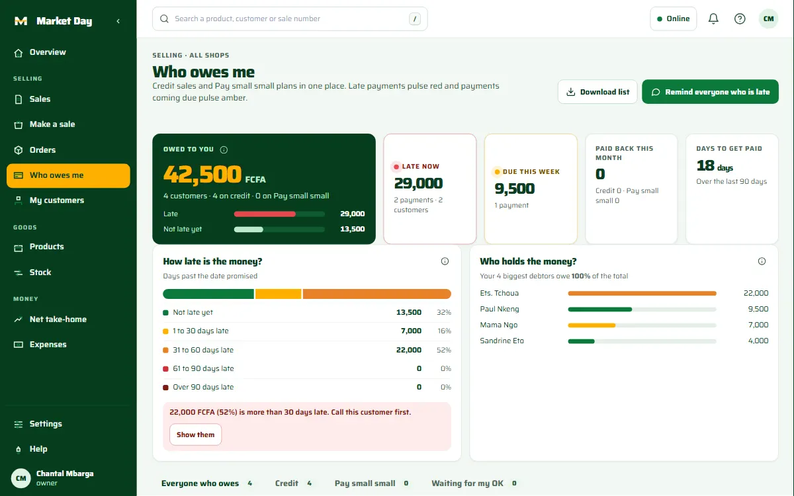Viewport: 794px width, 496px height.
Task: Switch to Waiting for my OK tab
Action: click(475, 483)
